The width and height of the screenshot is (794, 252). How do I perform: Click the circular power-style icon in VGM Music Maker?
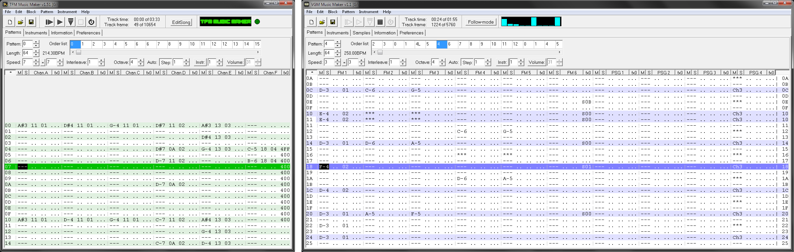[390, 22]
